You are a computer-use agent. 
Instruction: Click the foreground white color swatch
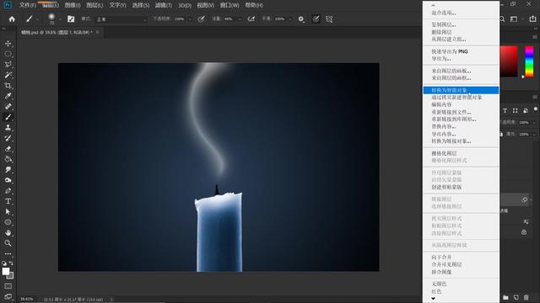6,271
